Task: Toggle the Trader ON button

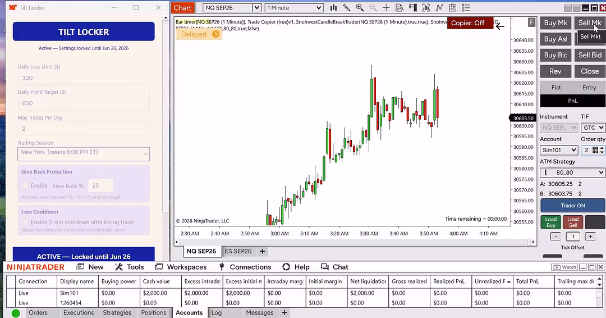Action: (x=573, y=206)
